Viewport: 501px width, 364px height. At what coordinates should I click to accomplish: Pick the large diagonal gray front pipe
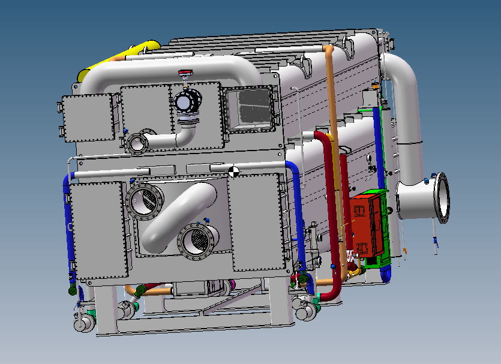click(180, 215)
